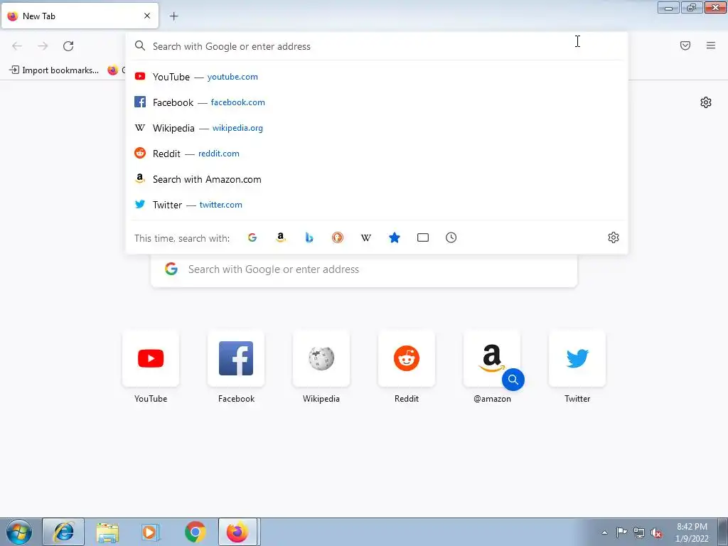Search this time with Amazon icon
The height and width of the screenshot is (546, 728).
(280, 237)
